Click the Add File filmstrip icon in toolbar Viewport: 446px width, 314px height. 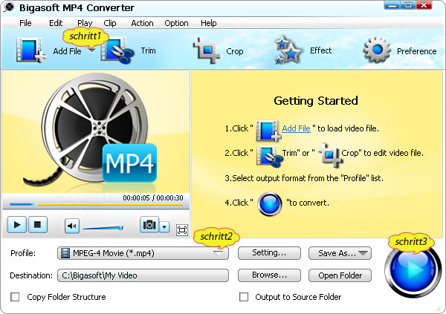[x=30, y=50]
